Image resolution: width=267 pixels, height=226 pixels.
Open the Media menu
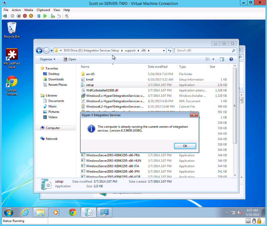point(29,10)
